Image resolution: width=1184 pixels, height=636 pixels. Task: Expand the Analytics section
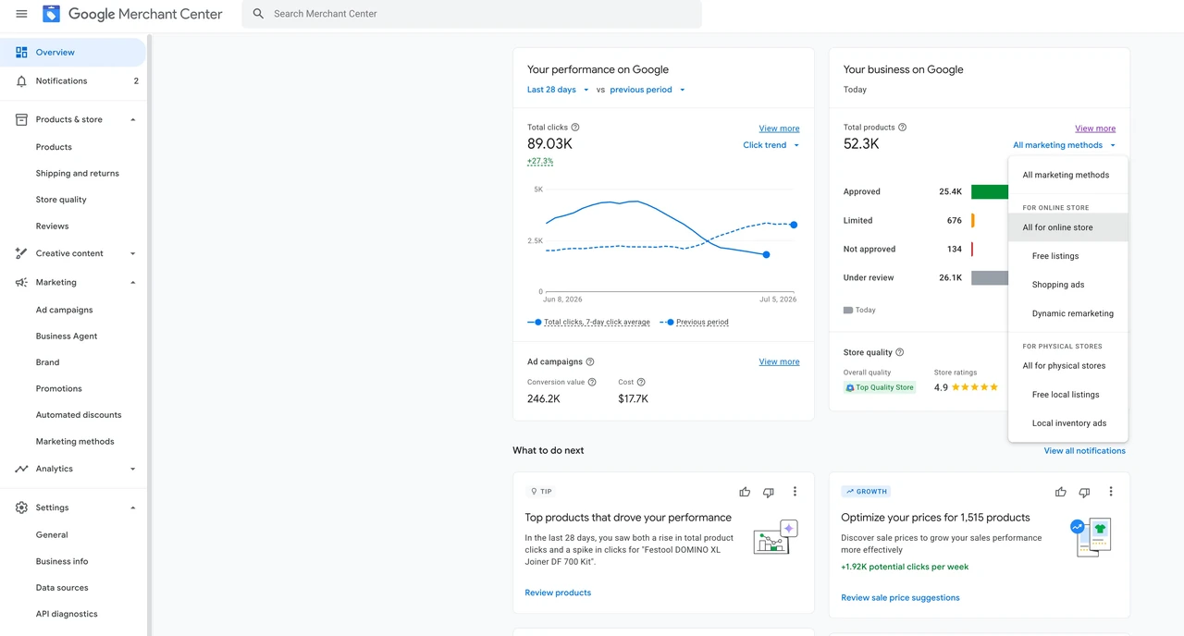point(132,469)
